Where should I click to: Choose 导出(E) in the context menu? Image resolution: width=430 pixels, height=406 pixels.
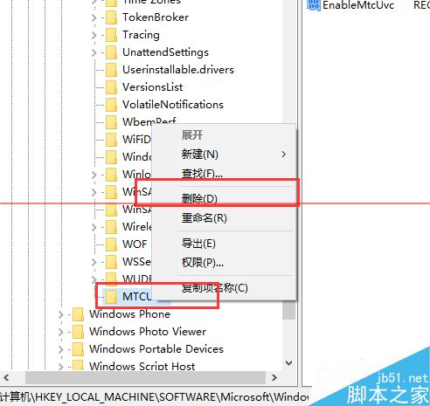pyautogui.click(x=224, y=244)
